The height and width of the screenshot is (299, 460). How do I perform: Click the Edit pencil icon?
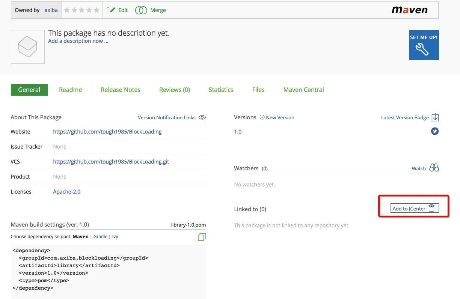click(x=111, y=10)
